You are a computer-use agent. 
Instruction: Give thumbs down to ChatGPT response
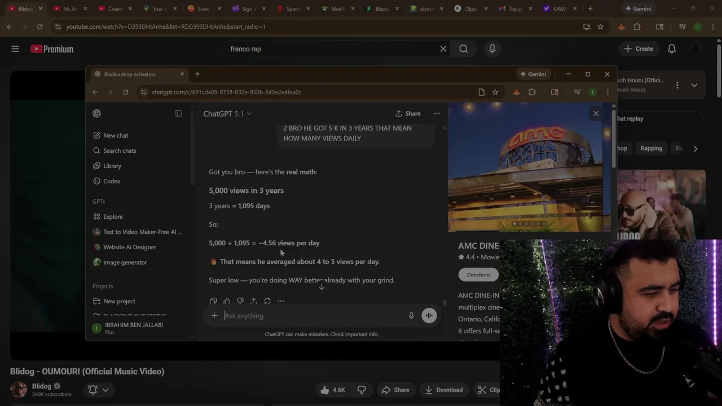tap(240, 301)
